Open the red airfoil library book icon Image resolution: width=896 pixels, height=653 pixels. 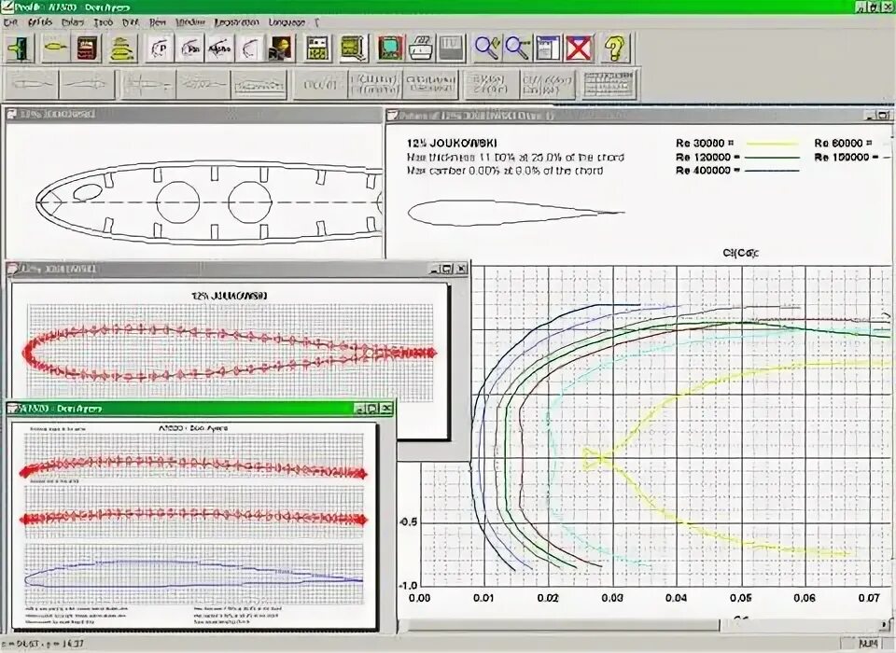pyautogui.click(x=87, y=48)
